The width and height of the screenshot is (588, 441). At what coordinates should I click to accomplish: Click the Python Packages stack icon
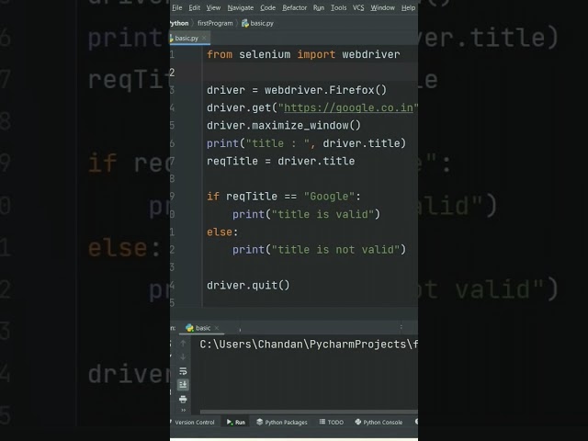(259, 422)
